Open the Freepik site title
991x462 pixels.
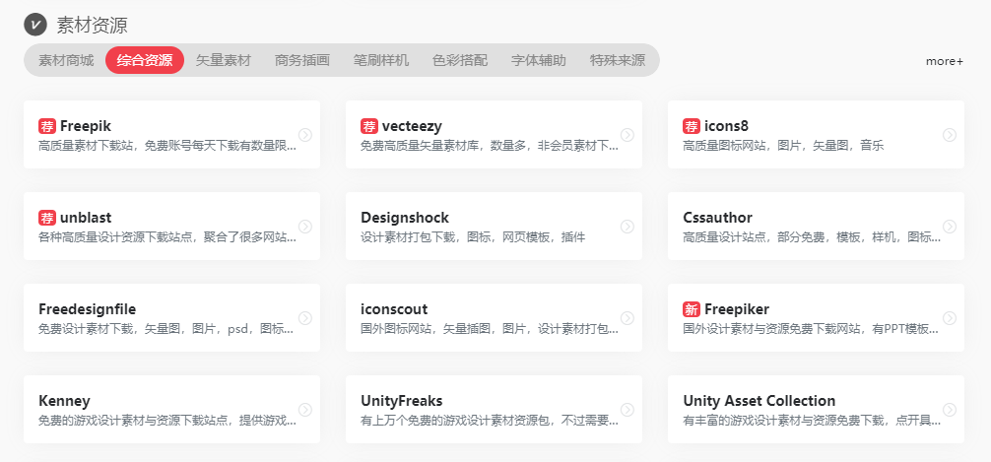pyautogui.click(x=86, y=126)
